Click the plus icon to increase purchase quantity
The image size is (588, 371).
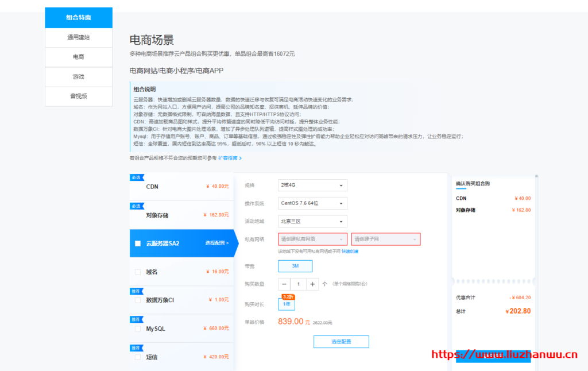[x=312, y=284]
